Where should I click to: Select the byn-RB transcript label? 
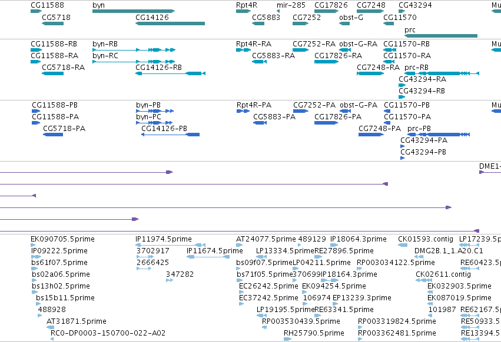105,43
